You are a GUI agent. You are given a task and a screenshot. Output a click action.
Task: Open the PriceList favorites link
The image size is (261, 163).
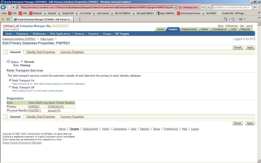50,13
